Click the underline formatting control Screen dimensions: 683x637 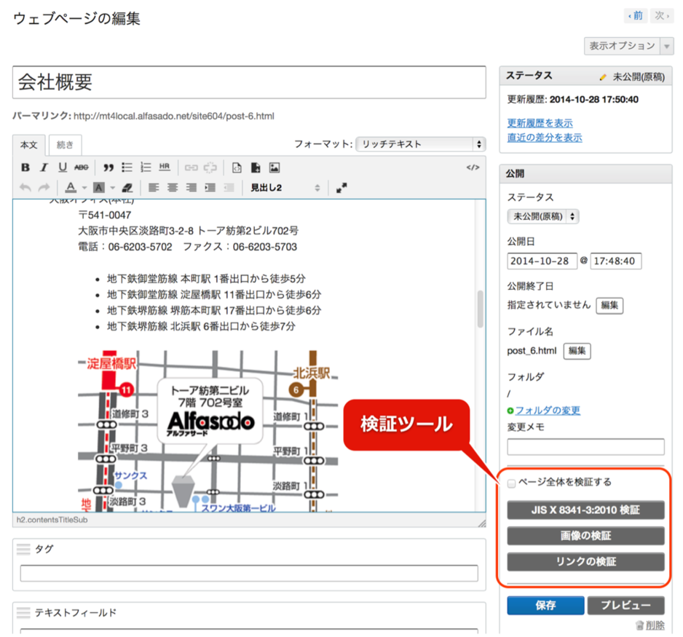click(x=63, y=167)
